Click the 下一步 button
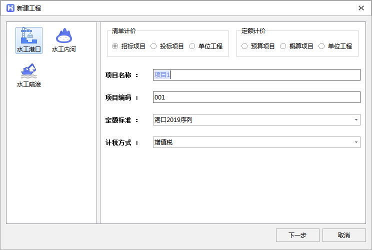Screen dimensions: 372x250 [297, 235]
